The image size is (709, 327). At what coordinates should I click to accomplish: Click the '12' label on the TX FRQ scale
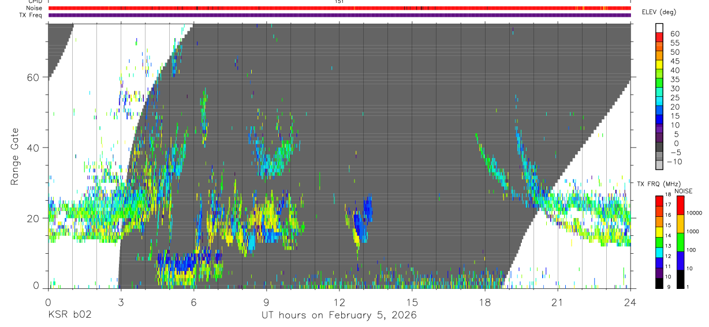click(x=667, y=257)
